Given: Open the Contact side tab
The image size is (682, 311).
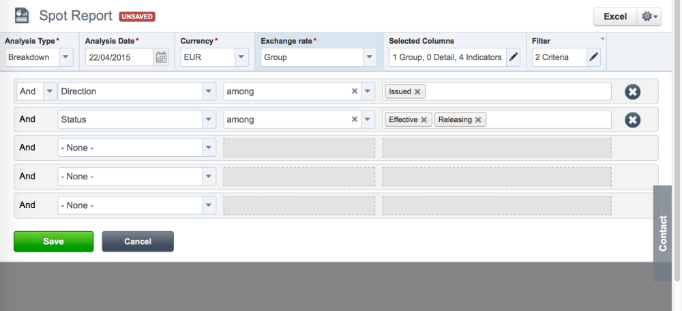Looking at the screenshot, I should coord(662,233).
